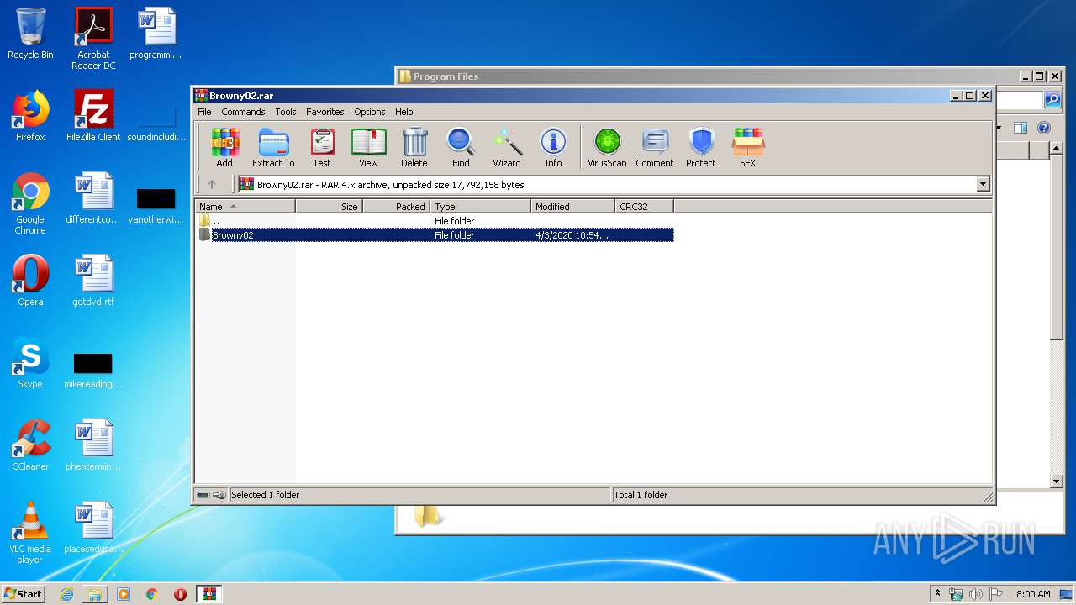Image resolution: width=1076 pixels, height=605 pixels.
Task: Show archive Info
Action: pyautogui.click(x=553, y=148)
